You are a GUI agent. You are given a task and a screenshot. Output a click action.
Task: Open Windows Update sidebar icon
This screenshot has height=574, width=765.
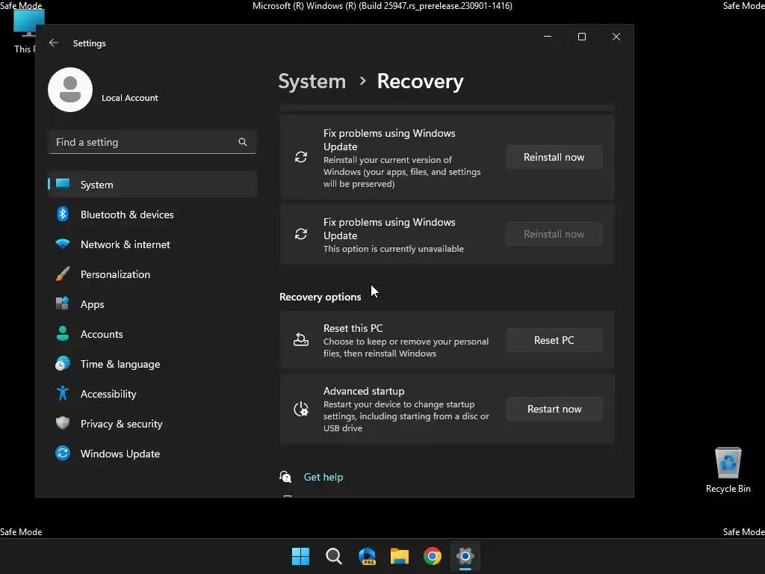63,454
